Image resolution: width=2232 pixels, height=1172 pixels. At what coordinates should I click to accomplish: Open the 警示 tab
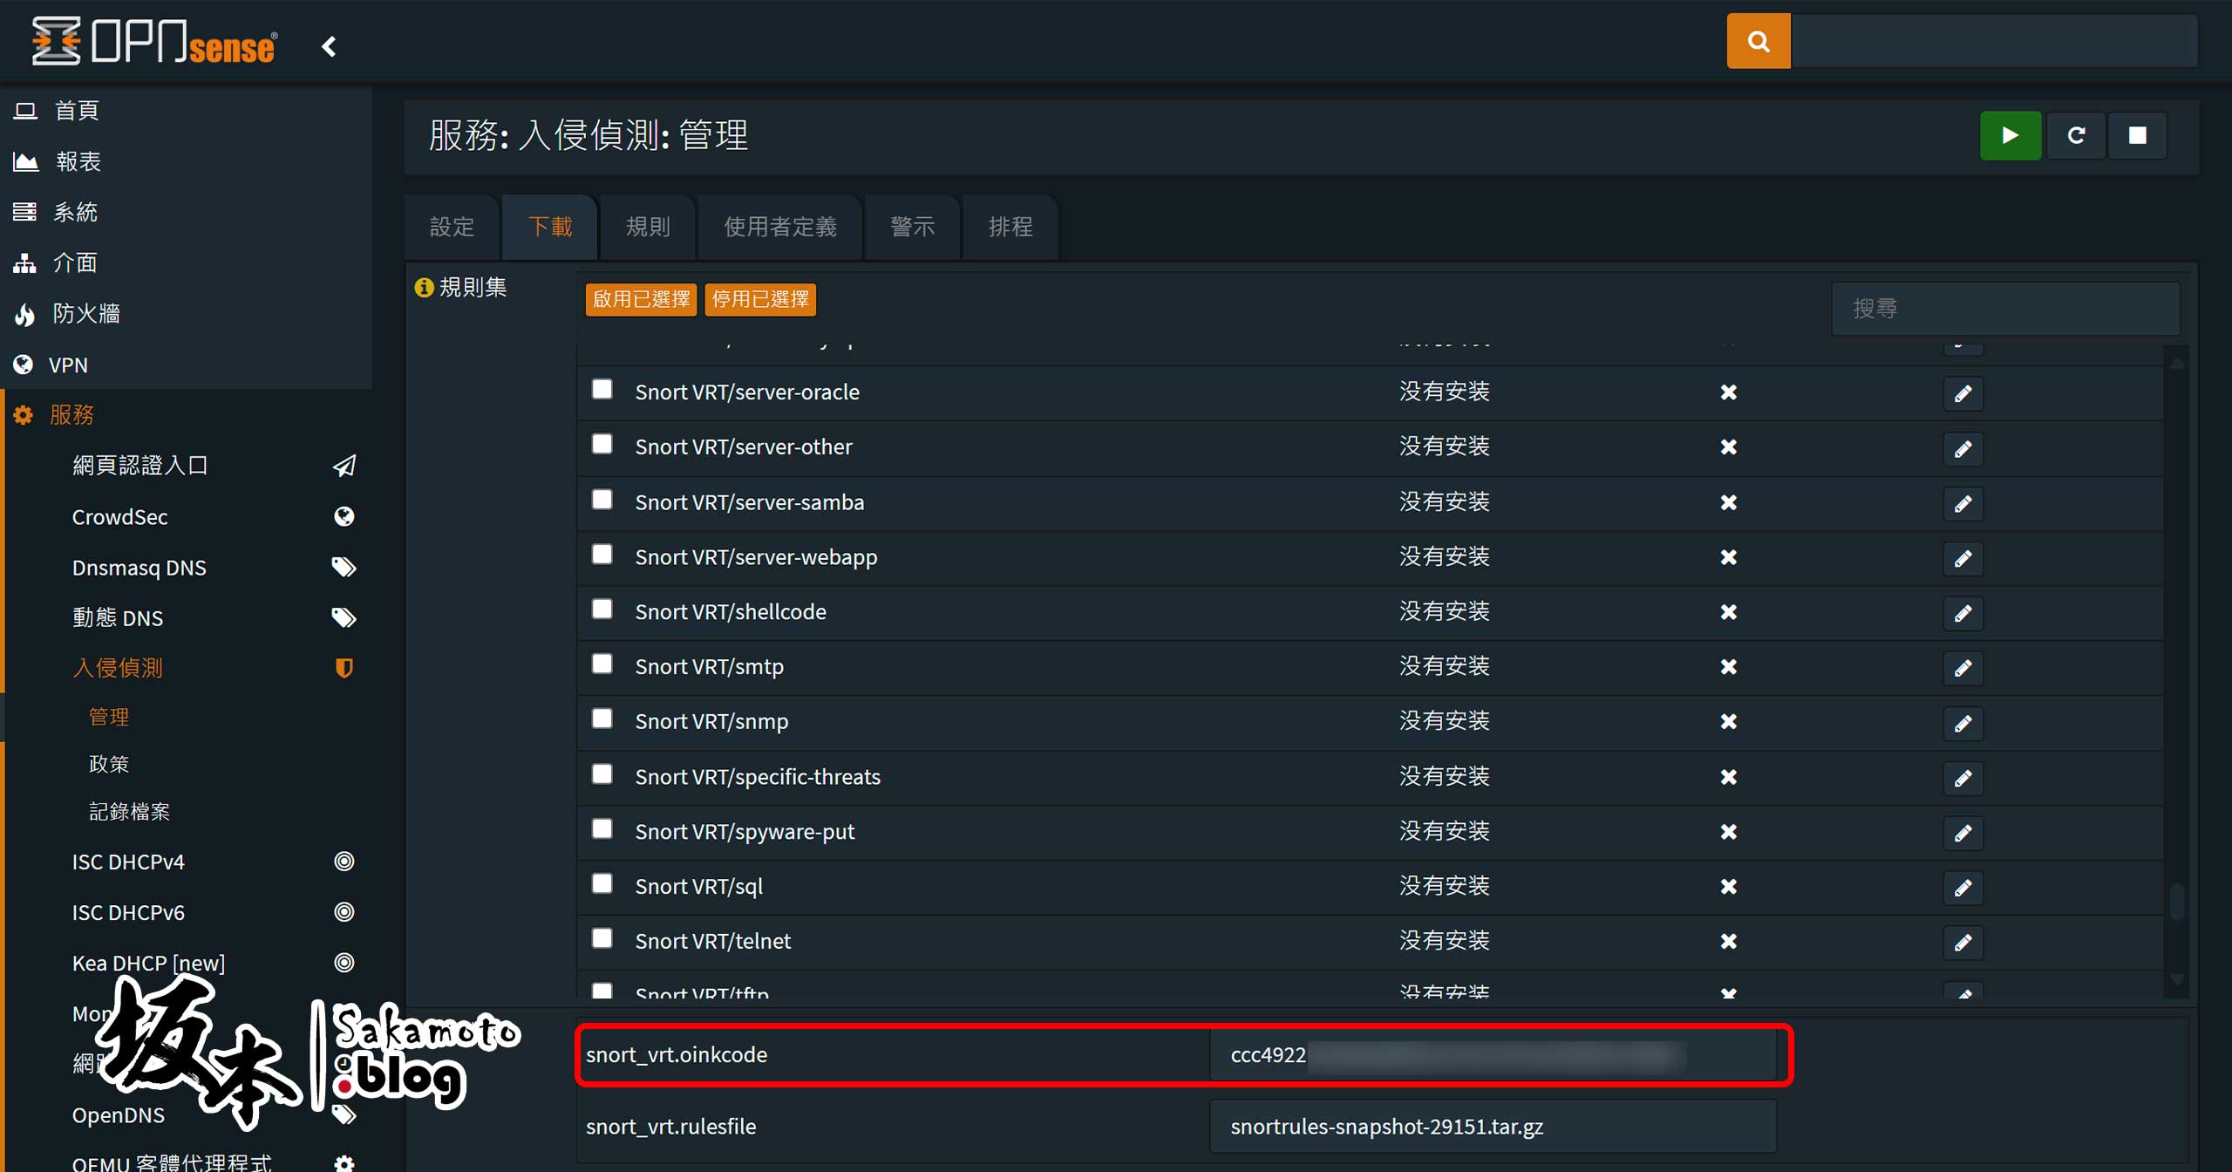point(913,227)
